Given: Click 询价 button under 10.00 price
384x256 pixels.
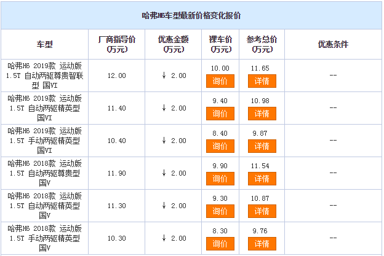Looking at the screenshot, I should (x=220, y=81).
